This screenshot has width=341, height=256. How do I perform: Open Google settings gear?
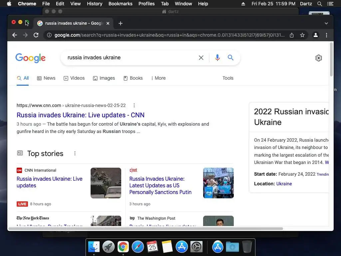pos(319,58)
